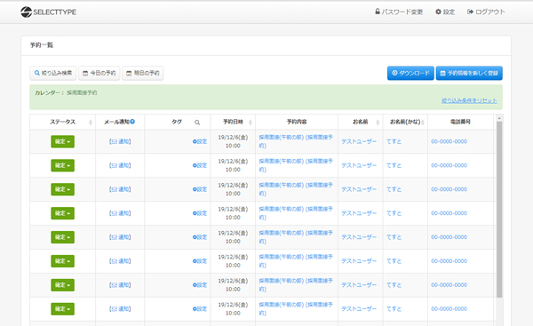This screenshot has width=533, height=326.
Task: Open パスワード変更 with lock icon
Action: (399, 12)
